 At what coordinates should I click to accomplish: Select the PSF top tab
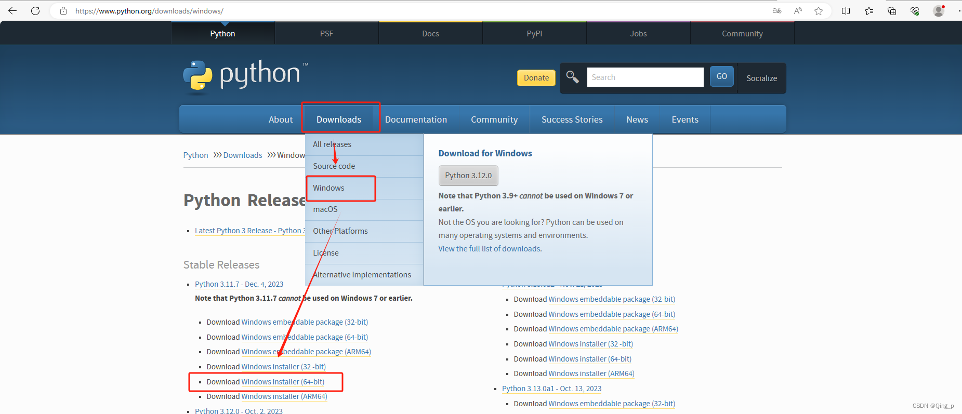[326, 33]
